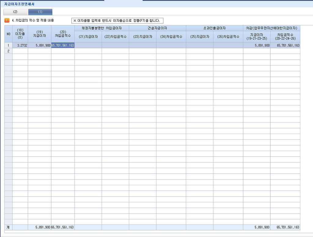This screenshot has width=313, height=237.
Task: Click the 계 total row label
Action: click(8, 227)
